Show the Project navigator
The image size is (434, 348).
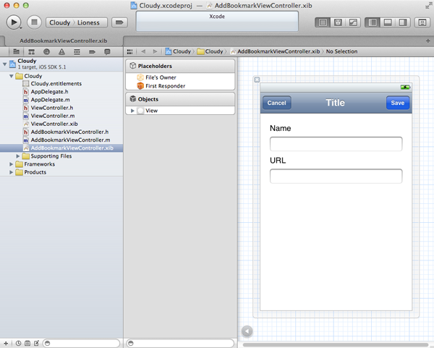[x=17, y=51]
